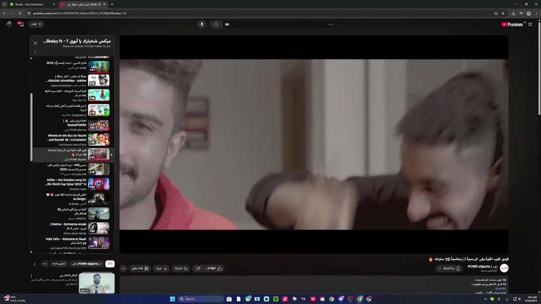Bookmark the page with the star icon

point(503,13)
